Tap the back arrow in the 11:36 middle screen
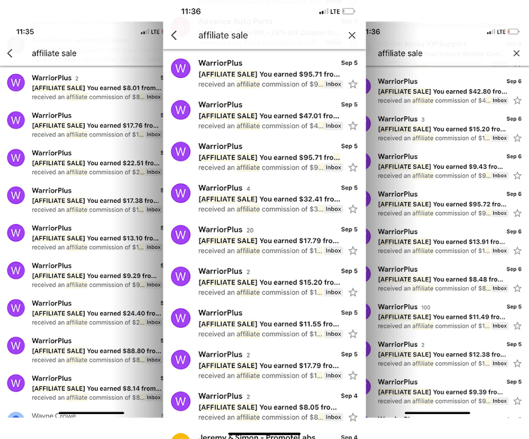This screenshot has height=439, width=529. (174, 36)
